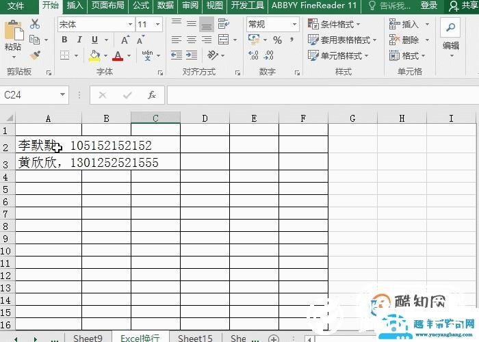
Task: Open the alignment dialog launcher
Action: tap(237, 73)
